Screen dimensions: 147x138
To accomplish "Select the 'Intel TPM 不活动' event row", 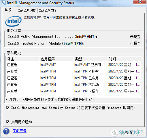I will 73,85.
